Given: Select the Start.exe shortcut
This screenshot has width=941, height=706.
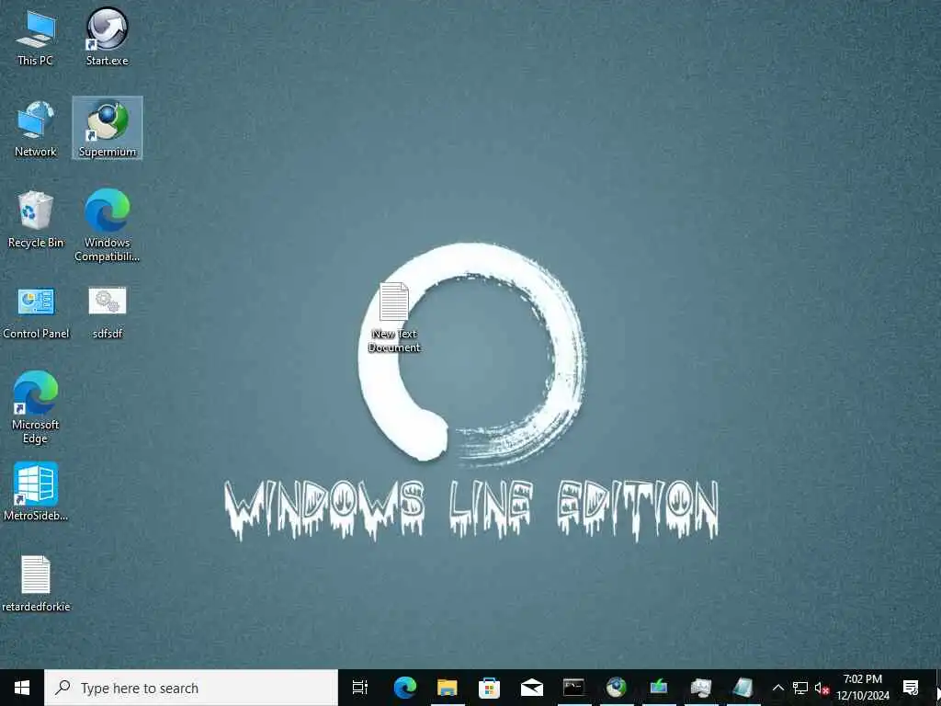Looking at the screenshot, I should [107, 37].
